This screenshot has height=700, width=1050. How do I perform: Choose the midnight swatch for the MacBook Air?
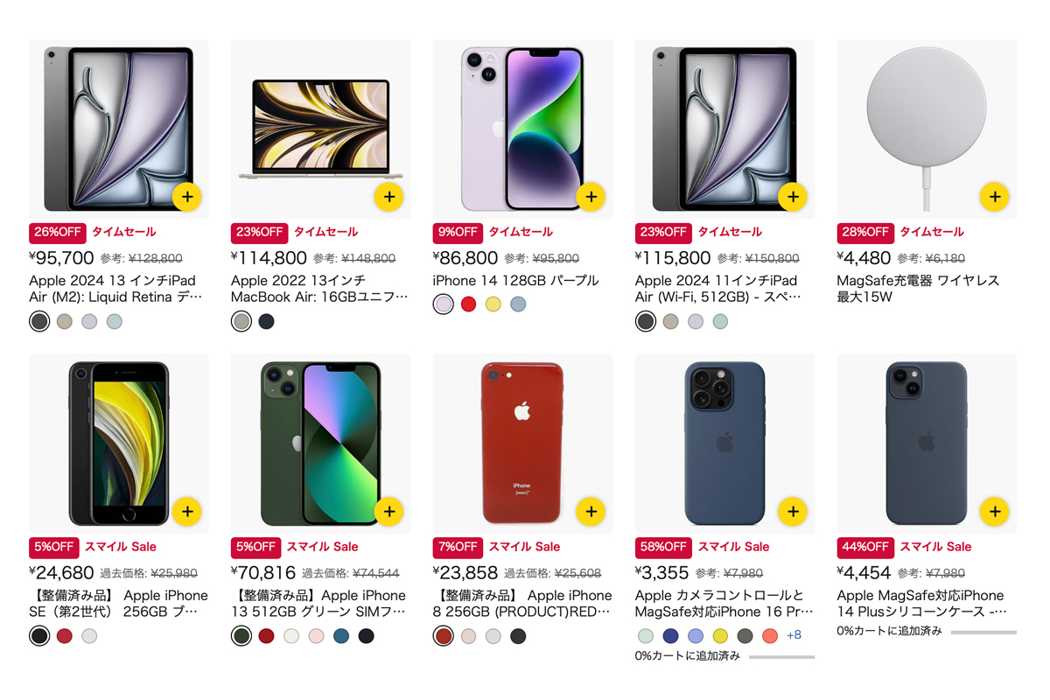265,321
